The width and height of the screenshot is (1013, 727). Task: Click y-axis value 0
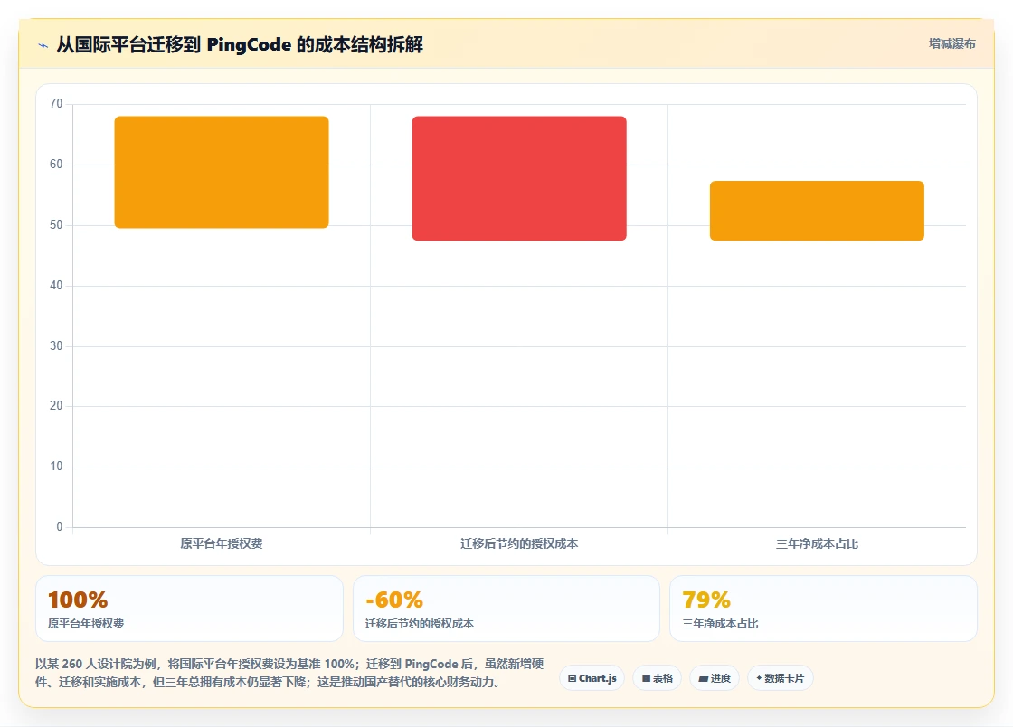(x=60, y=527)
